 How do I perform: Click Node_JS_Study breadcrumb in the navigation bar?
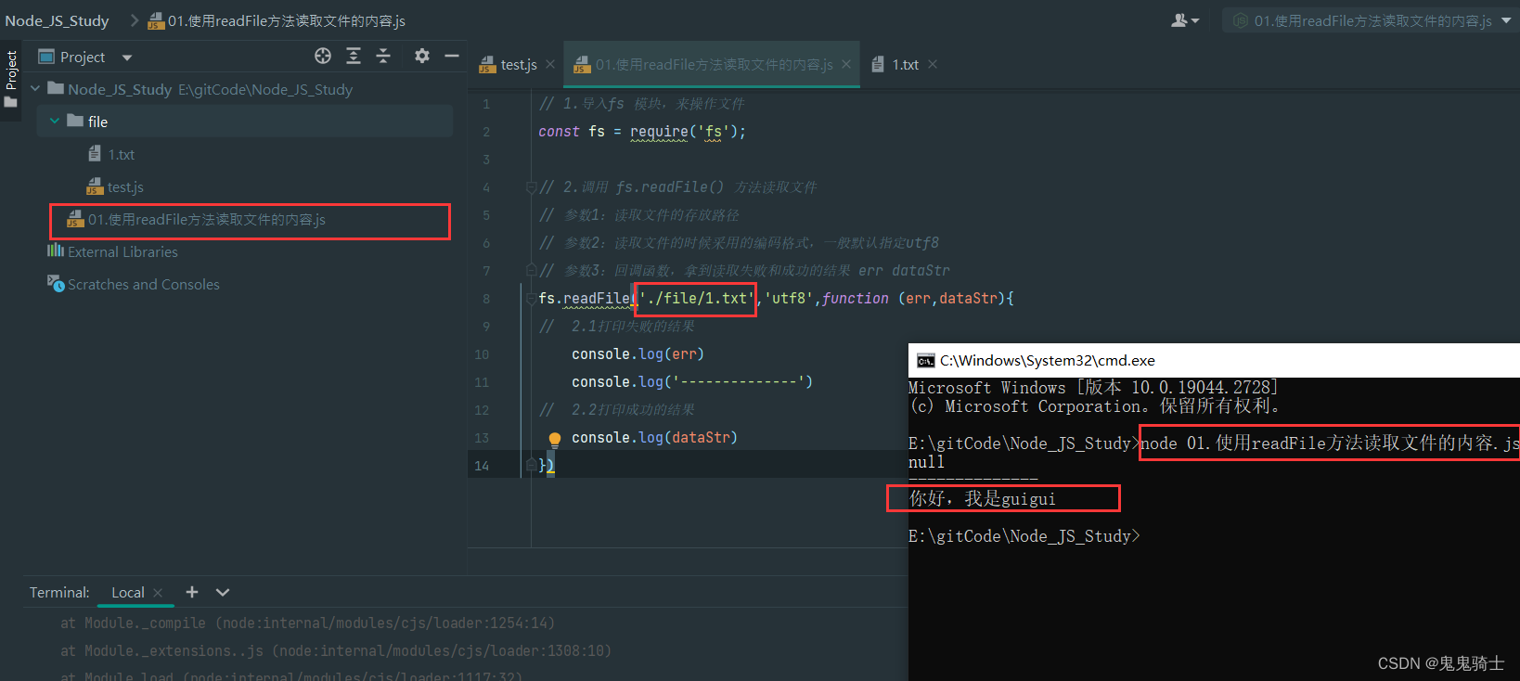[x=57, y=20]
